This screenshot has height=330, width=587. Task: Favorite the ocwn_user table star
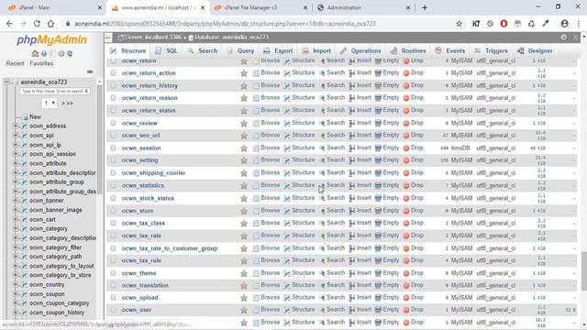click(244, 310)
